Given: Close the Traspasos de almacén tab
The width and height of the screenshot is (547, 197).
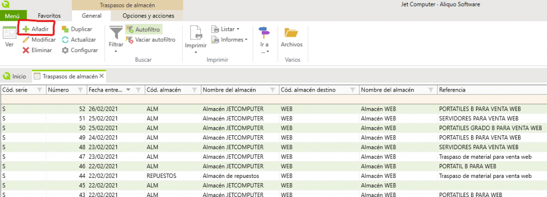Looking at the screenshot, I should [101, 76].
